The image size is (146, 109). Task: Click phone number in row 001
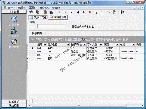[x=128, y=59]
